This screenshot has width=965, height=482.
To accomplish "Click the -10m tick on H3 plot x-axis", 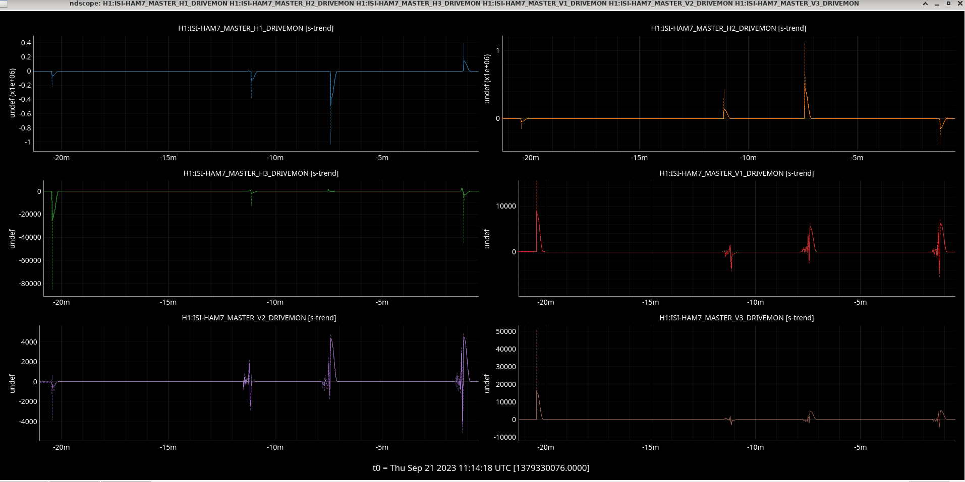I will pos(275,302).
